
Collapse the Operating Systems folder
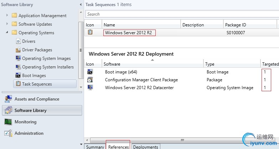point(7,32)
